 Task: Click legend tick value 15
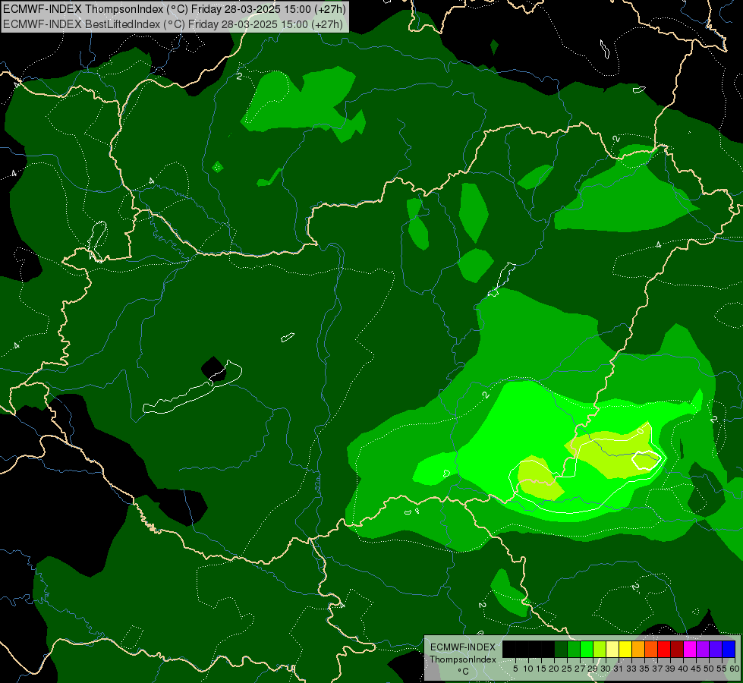541,669
